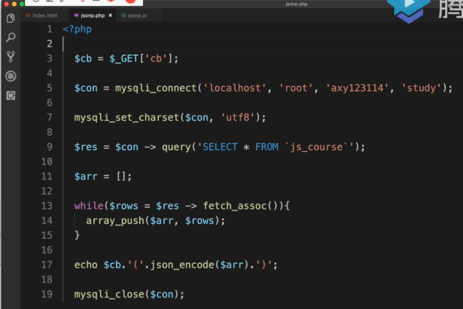Click the HTML icon on index.html tab
Screen dimensions: 463x309
pos(28,15)
